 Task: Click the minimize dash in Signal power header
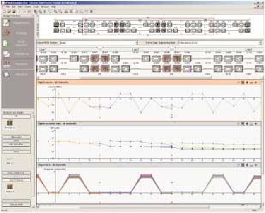click(x=251, y=83)
